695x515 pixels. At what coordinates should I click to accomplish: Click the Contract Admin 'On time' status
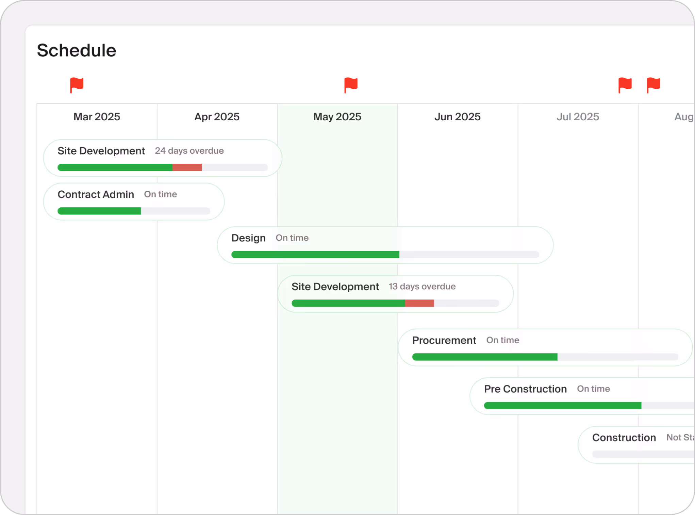click(x=161, y=194)
